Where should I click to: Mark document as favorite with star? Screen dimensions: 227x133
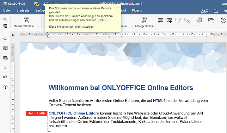click(x=225, y=11)
